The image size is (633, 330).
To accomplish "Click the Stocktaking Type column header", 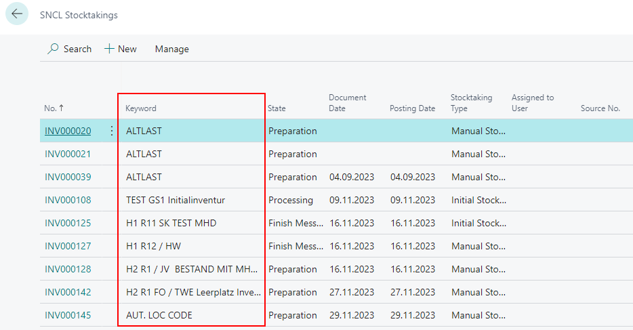I will coord(471,103).
